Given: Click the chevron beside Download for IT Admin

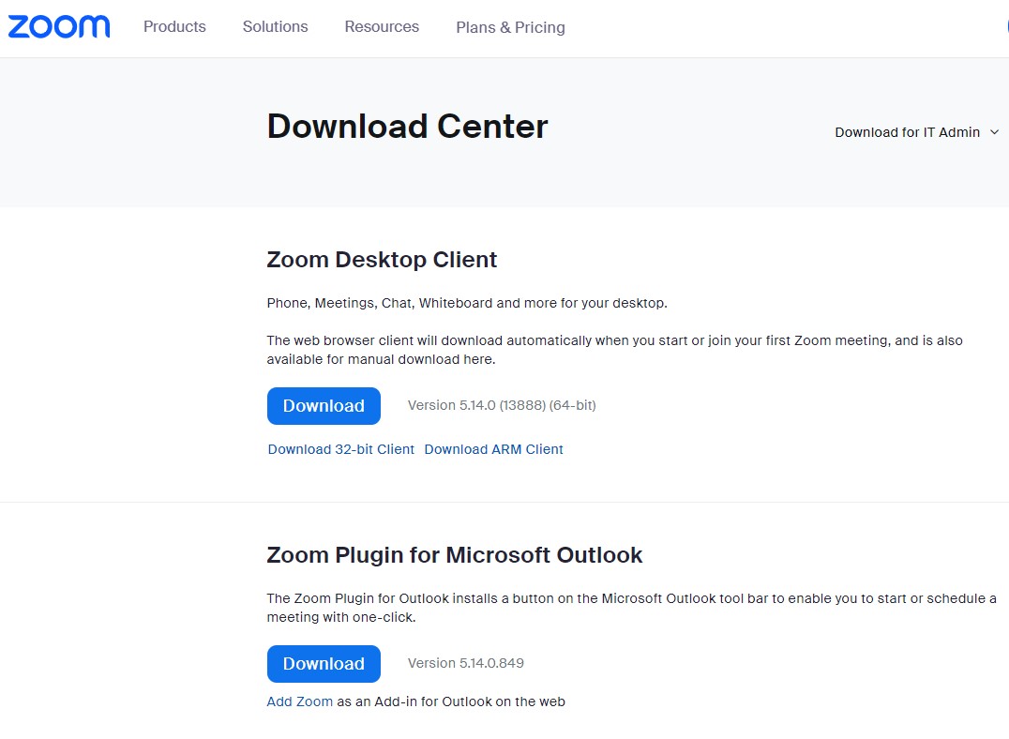Looking at the screenshot, I should (x=995, y=132).
